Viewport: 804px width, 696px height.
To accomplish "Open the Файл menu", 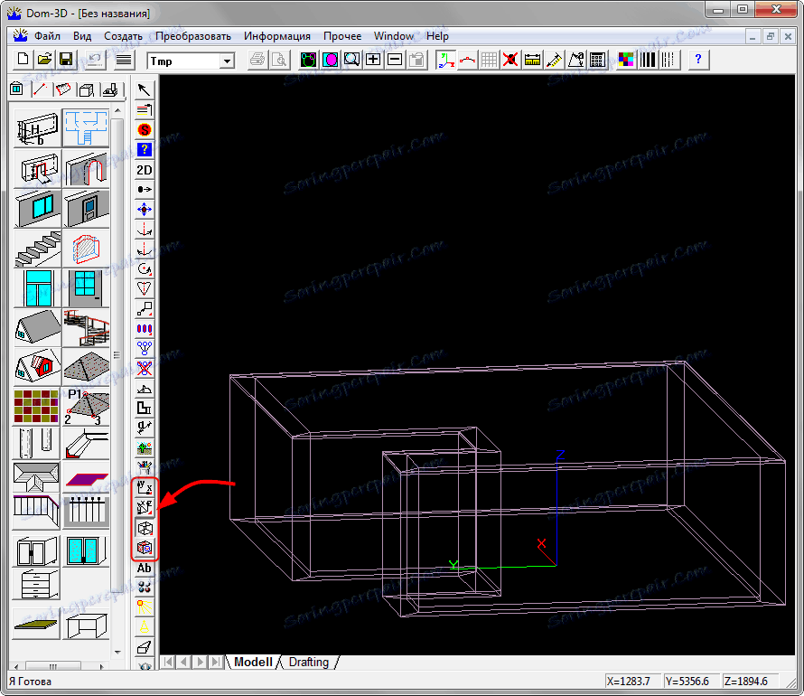I will coord(47,36).
